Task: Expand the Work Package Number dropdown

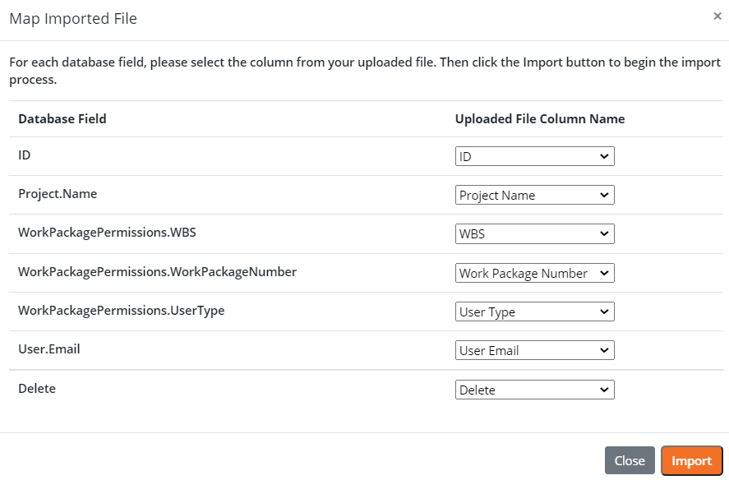Action: (x=534, y=273)
